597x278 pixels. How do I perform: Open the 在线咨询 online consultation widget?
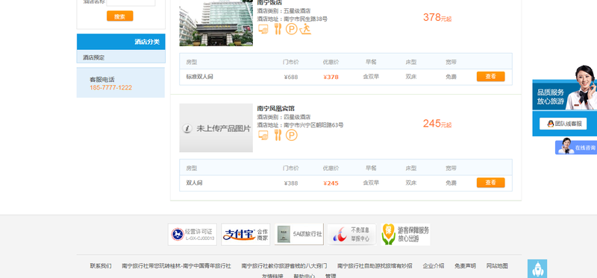point(576,147)
